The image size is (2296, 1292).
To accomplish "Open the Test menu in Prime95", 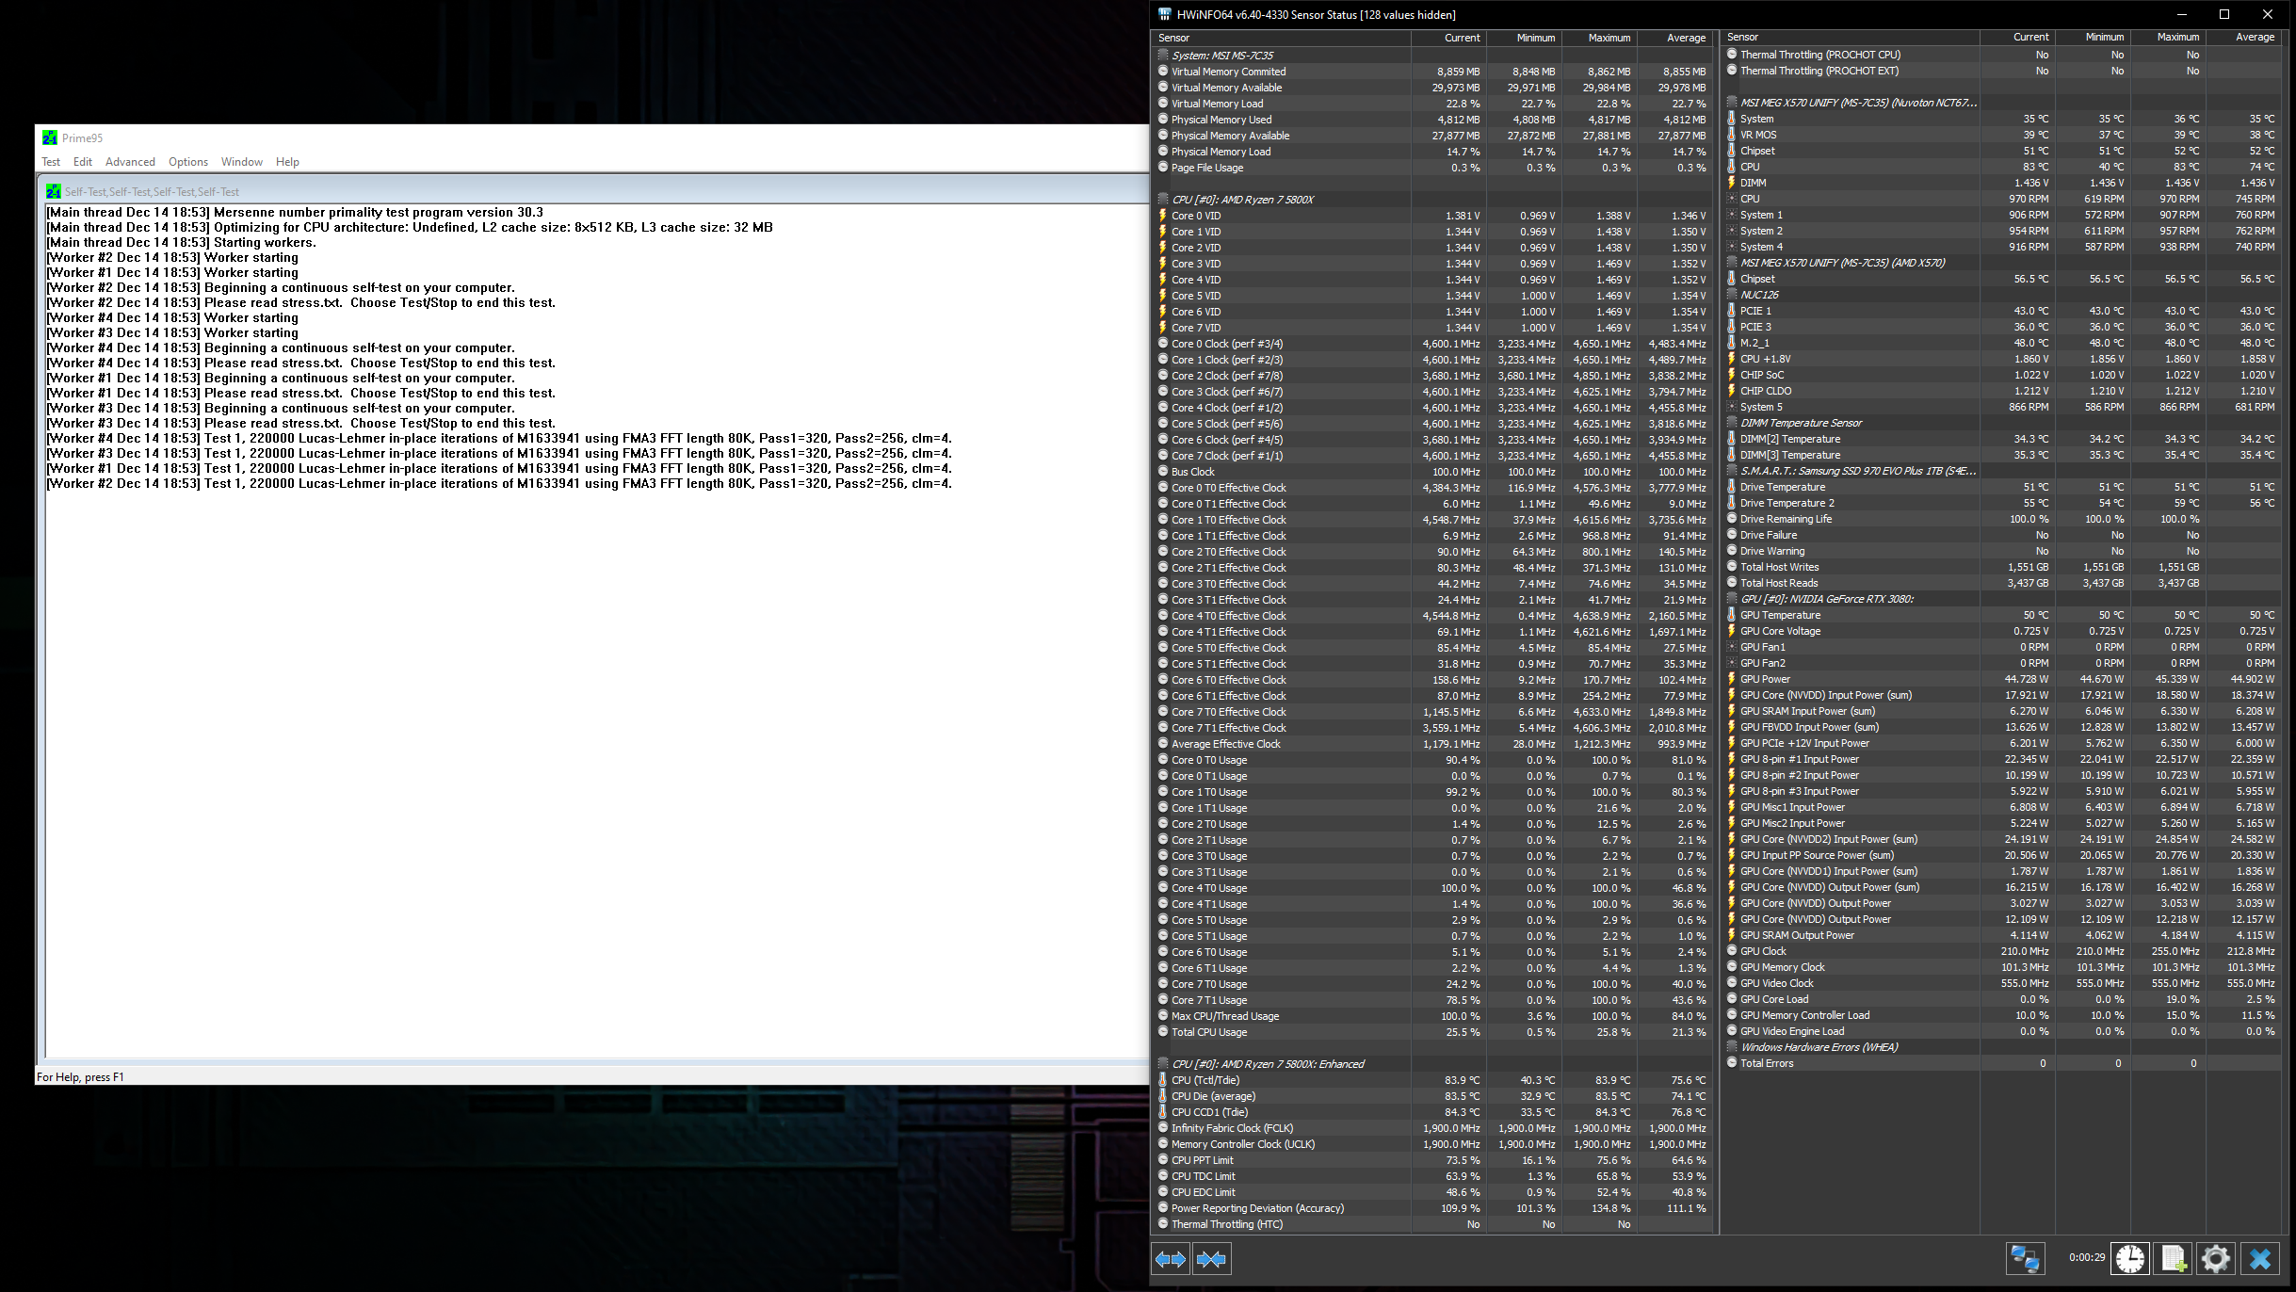I will pos(51,162).
